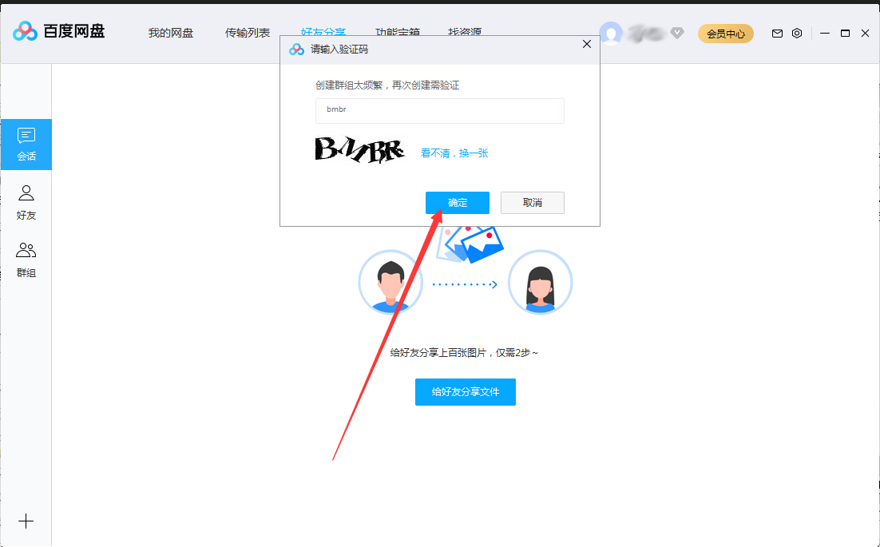Close the verification code dialog
The image size is (880, 547).
(x=587, y=44)
